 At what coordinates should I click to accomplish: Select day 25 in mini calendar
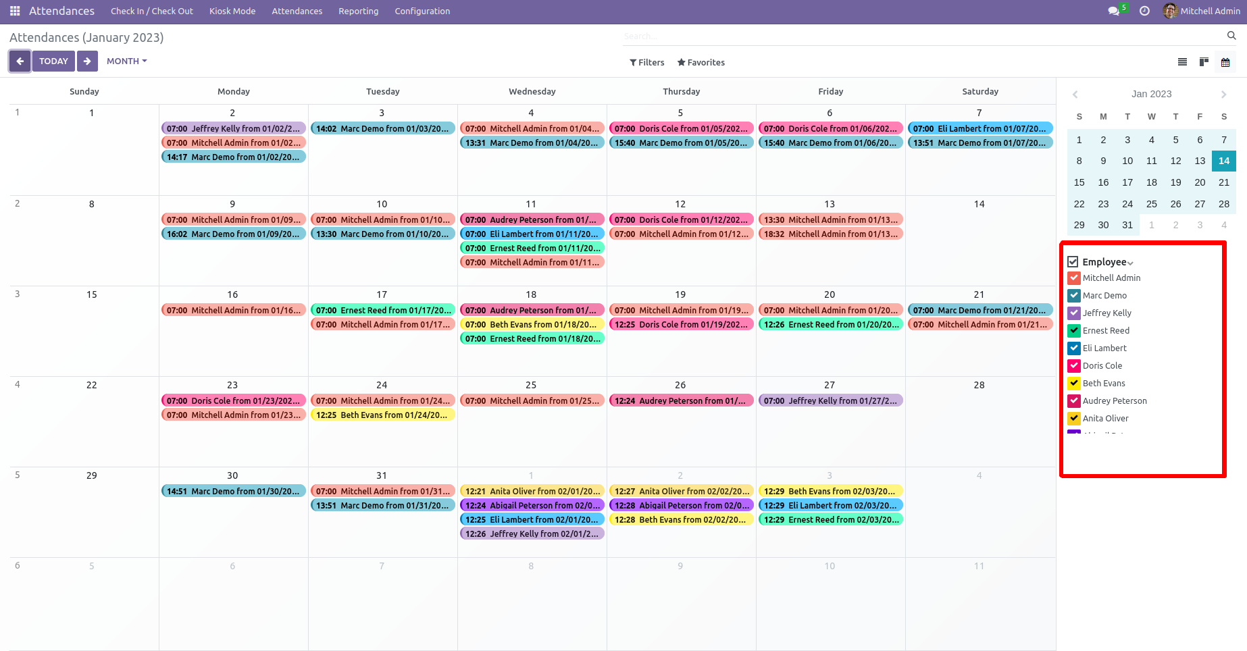click(1152, 204)
